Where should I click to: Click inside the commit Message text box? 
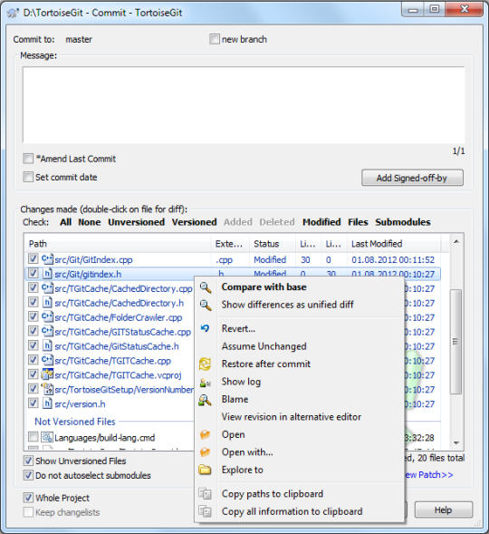coord(244,104)
